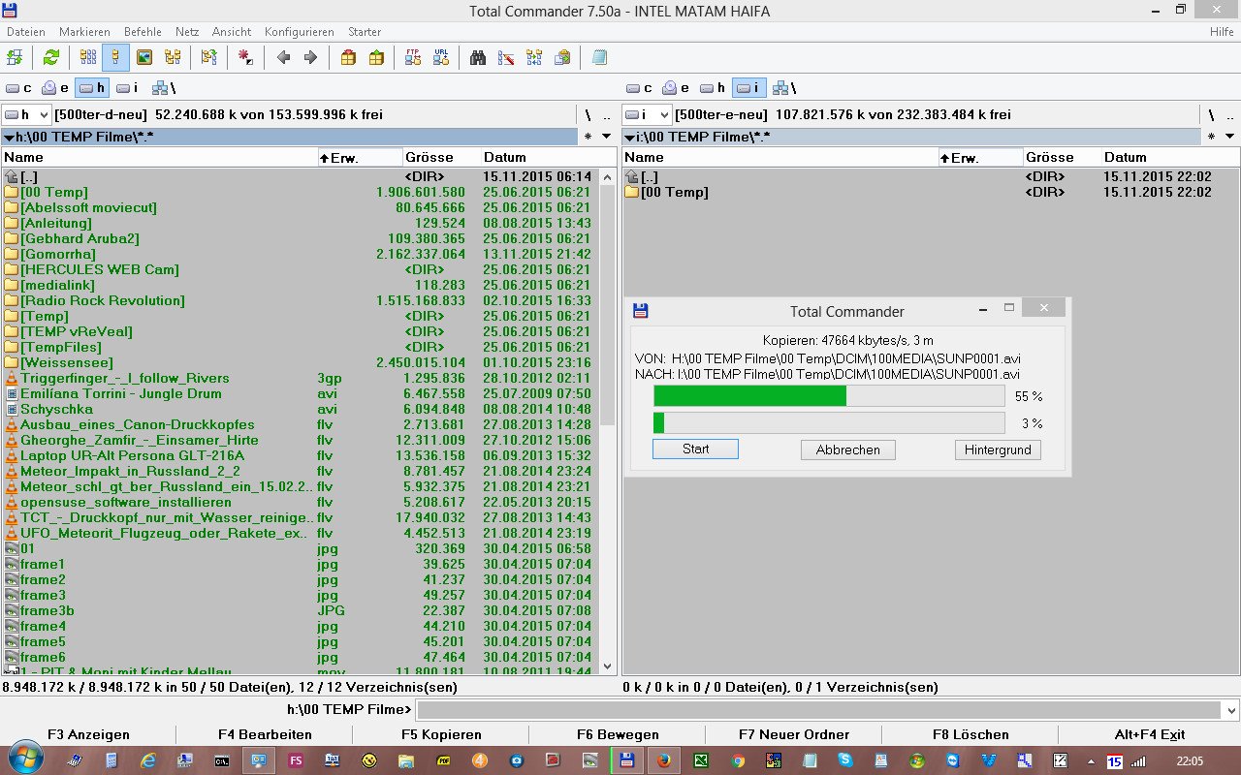
Task: Switch to brief file names view icon
Action: [x=88, y=57]
